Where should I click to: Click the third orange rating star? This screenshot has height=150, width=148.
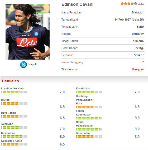click(x=129, y=4)
